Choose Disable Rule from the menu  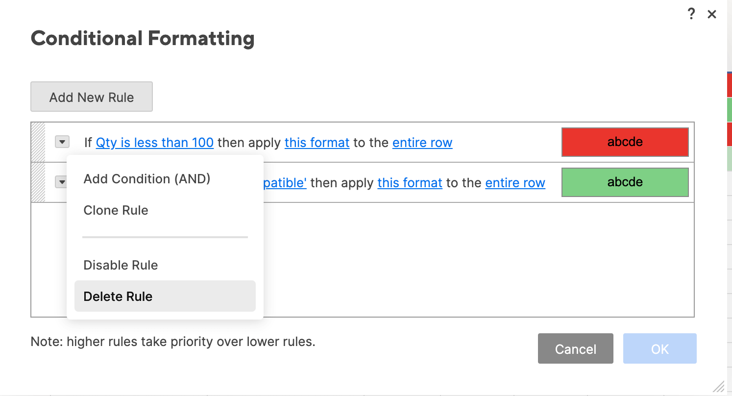pyautogui.click(x=121, y=265)
